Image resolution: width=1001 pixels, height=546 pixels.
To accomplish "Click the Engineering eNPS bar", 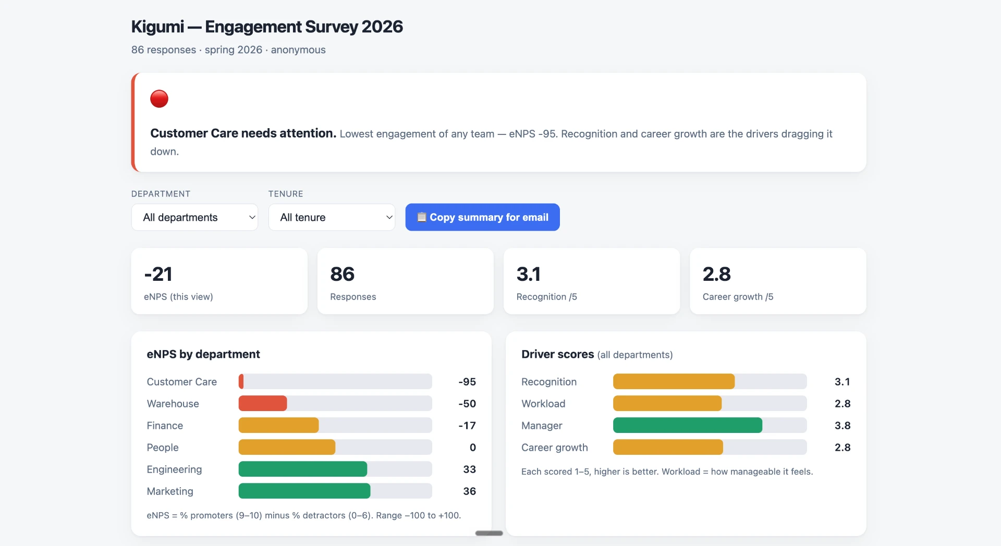I will click(335, 469).
